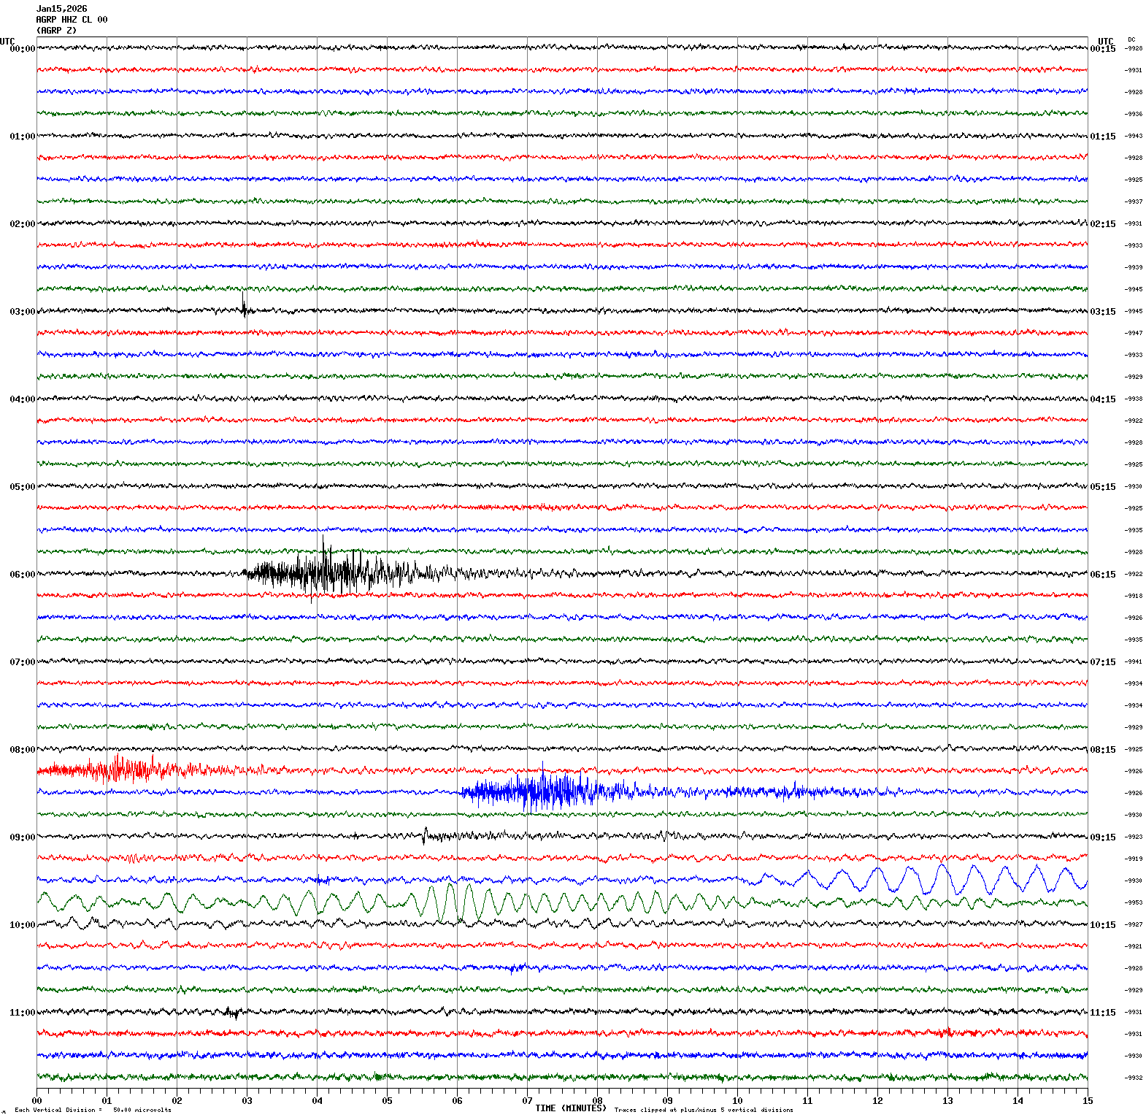Click minute 15 at the axis end

1087,1100
